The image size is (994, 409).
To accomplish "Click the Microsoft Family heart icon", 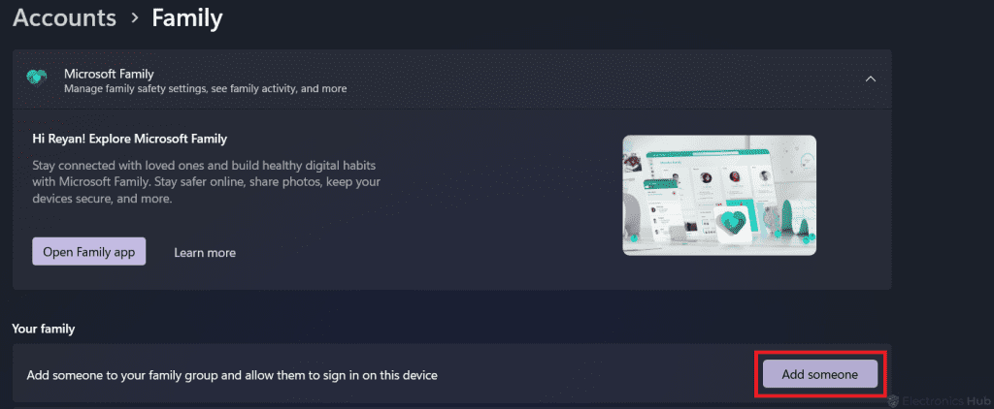I will pos(37,79).
